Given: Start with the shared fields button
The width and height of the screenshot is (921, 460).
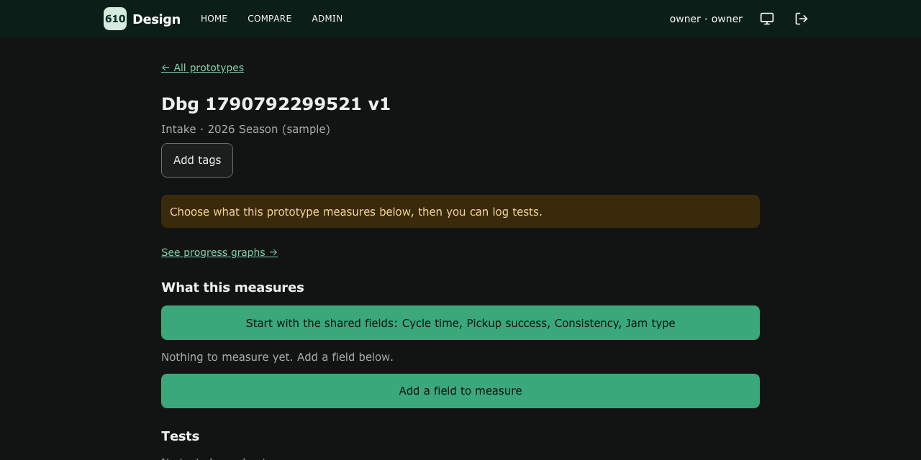Looking at the screenshot, I should pyautogui.click(x=460, y=323).
